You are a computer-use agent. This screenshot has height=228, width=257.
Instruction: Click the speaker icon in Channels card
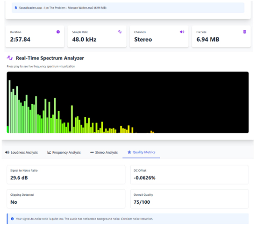click(182, 32)
